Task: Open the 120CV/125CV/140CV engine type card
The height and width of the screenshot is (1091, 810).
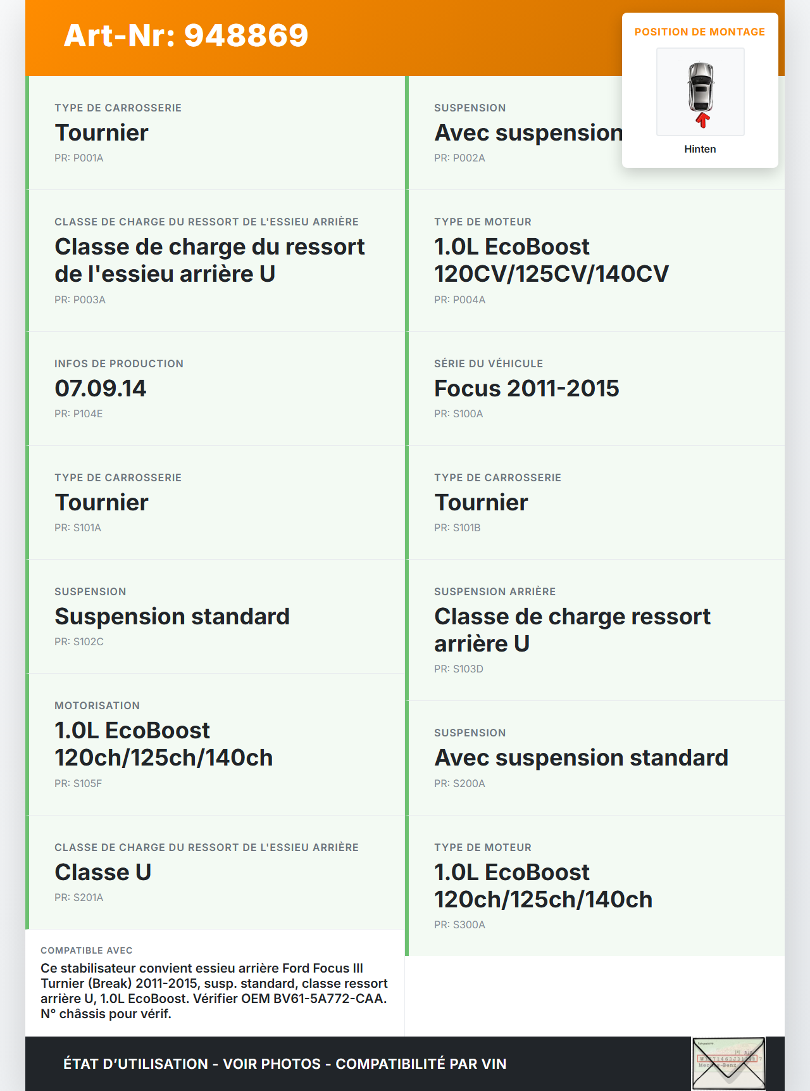Action: 595,260
